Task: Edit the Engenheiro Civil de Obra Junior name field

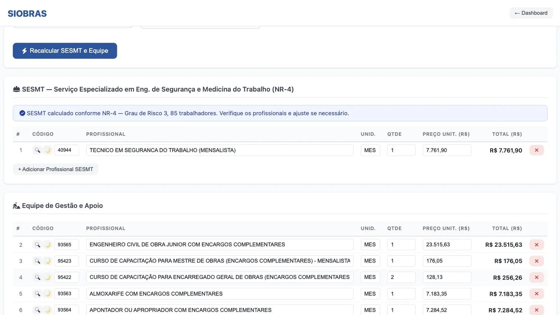Action: (220, 245)
